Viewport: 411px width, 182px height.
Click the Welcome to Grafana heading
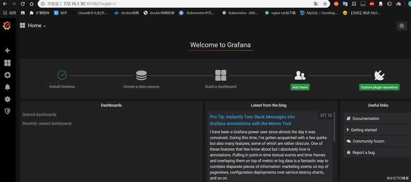[220, 45]
